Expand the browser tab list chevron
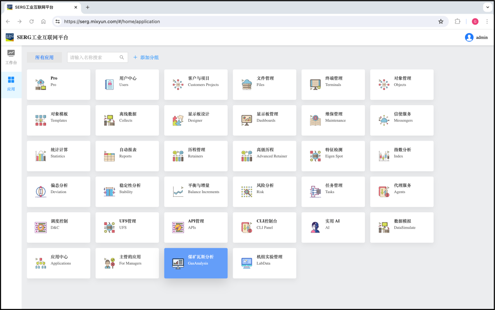495x310 pixels. tap(488, 7)
